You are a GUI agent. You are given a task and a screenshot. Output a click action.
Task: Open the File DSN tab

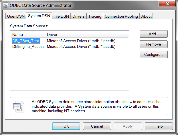click(x=61, y=16)
